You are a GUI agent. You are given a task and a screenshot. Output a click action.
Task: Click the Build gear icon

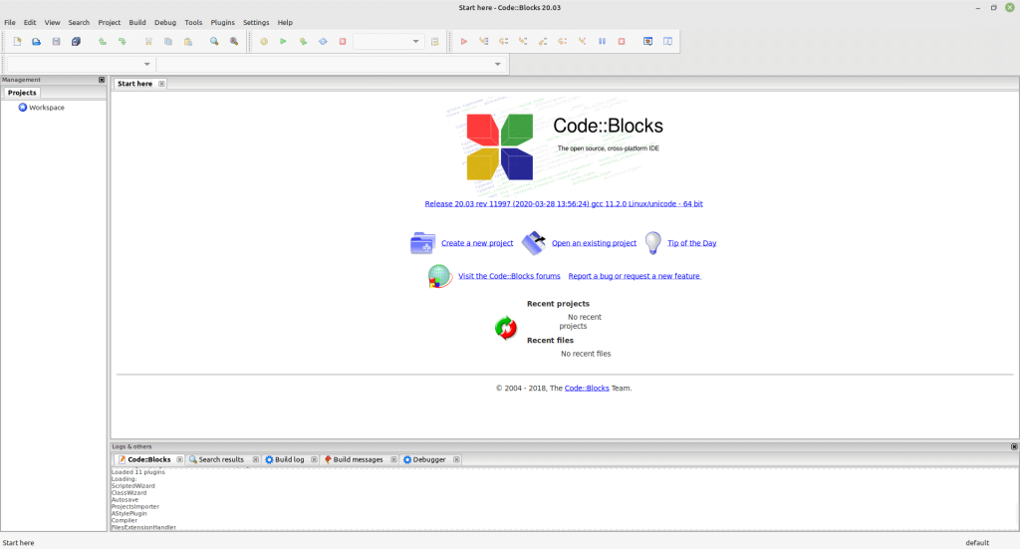[x=263, y=41]
